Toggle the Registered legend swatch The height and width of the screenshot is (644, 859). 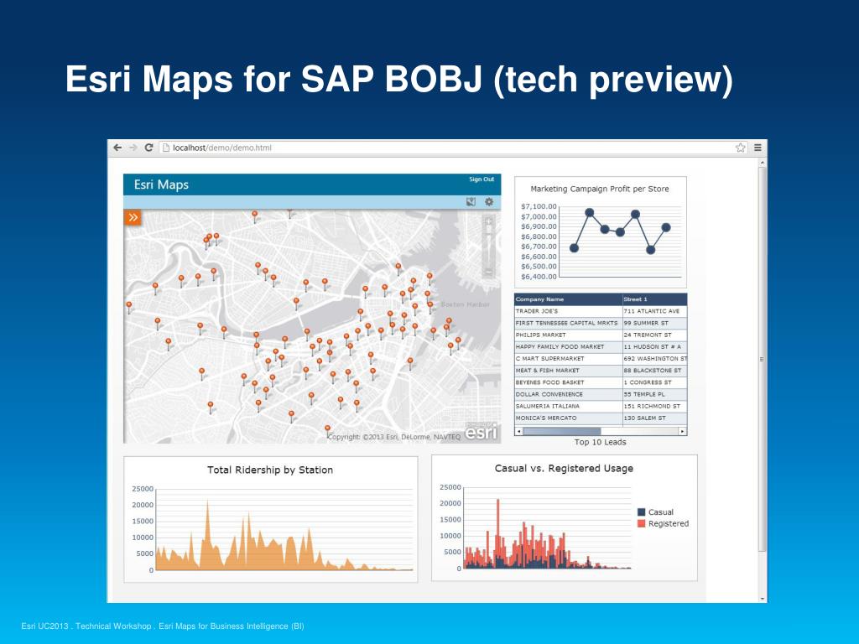pos(642,523)
